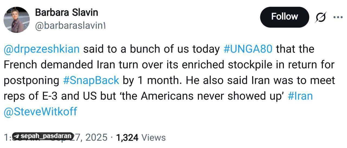Visit the @drpezeshkian mention
The width and height of the screenshot is (347, 148).
[x=42, y=50]
